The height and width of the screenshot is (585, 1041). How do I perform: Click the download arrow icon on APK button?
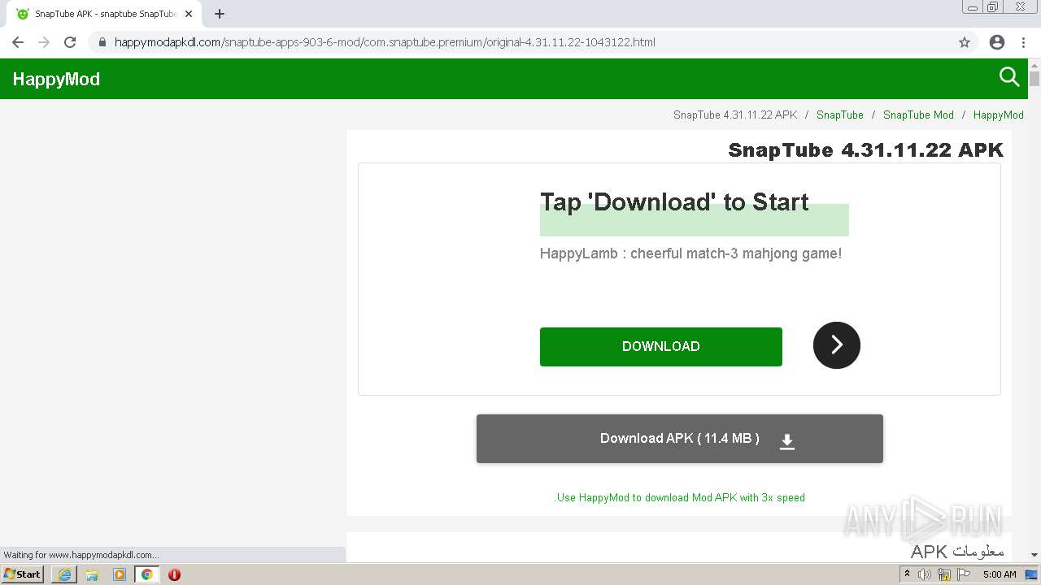786,441
